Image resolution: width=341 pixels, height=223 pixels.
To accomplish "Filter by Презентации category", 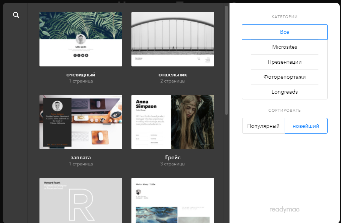I will 284,62.
